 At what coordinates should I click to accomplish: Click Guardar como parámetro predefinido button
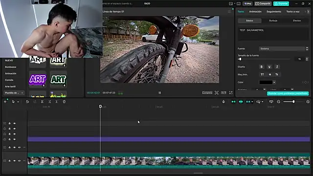pyautogui.click(x=288, y=93)
